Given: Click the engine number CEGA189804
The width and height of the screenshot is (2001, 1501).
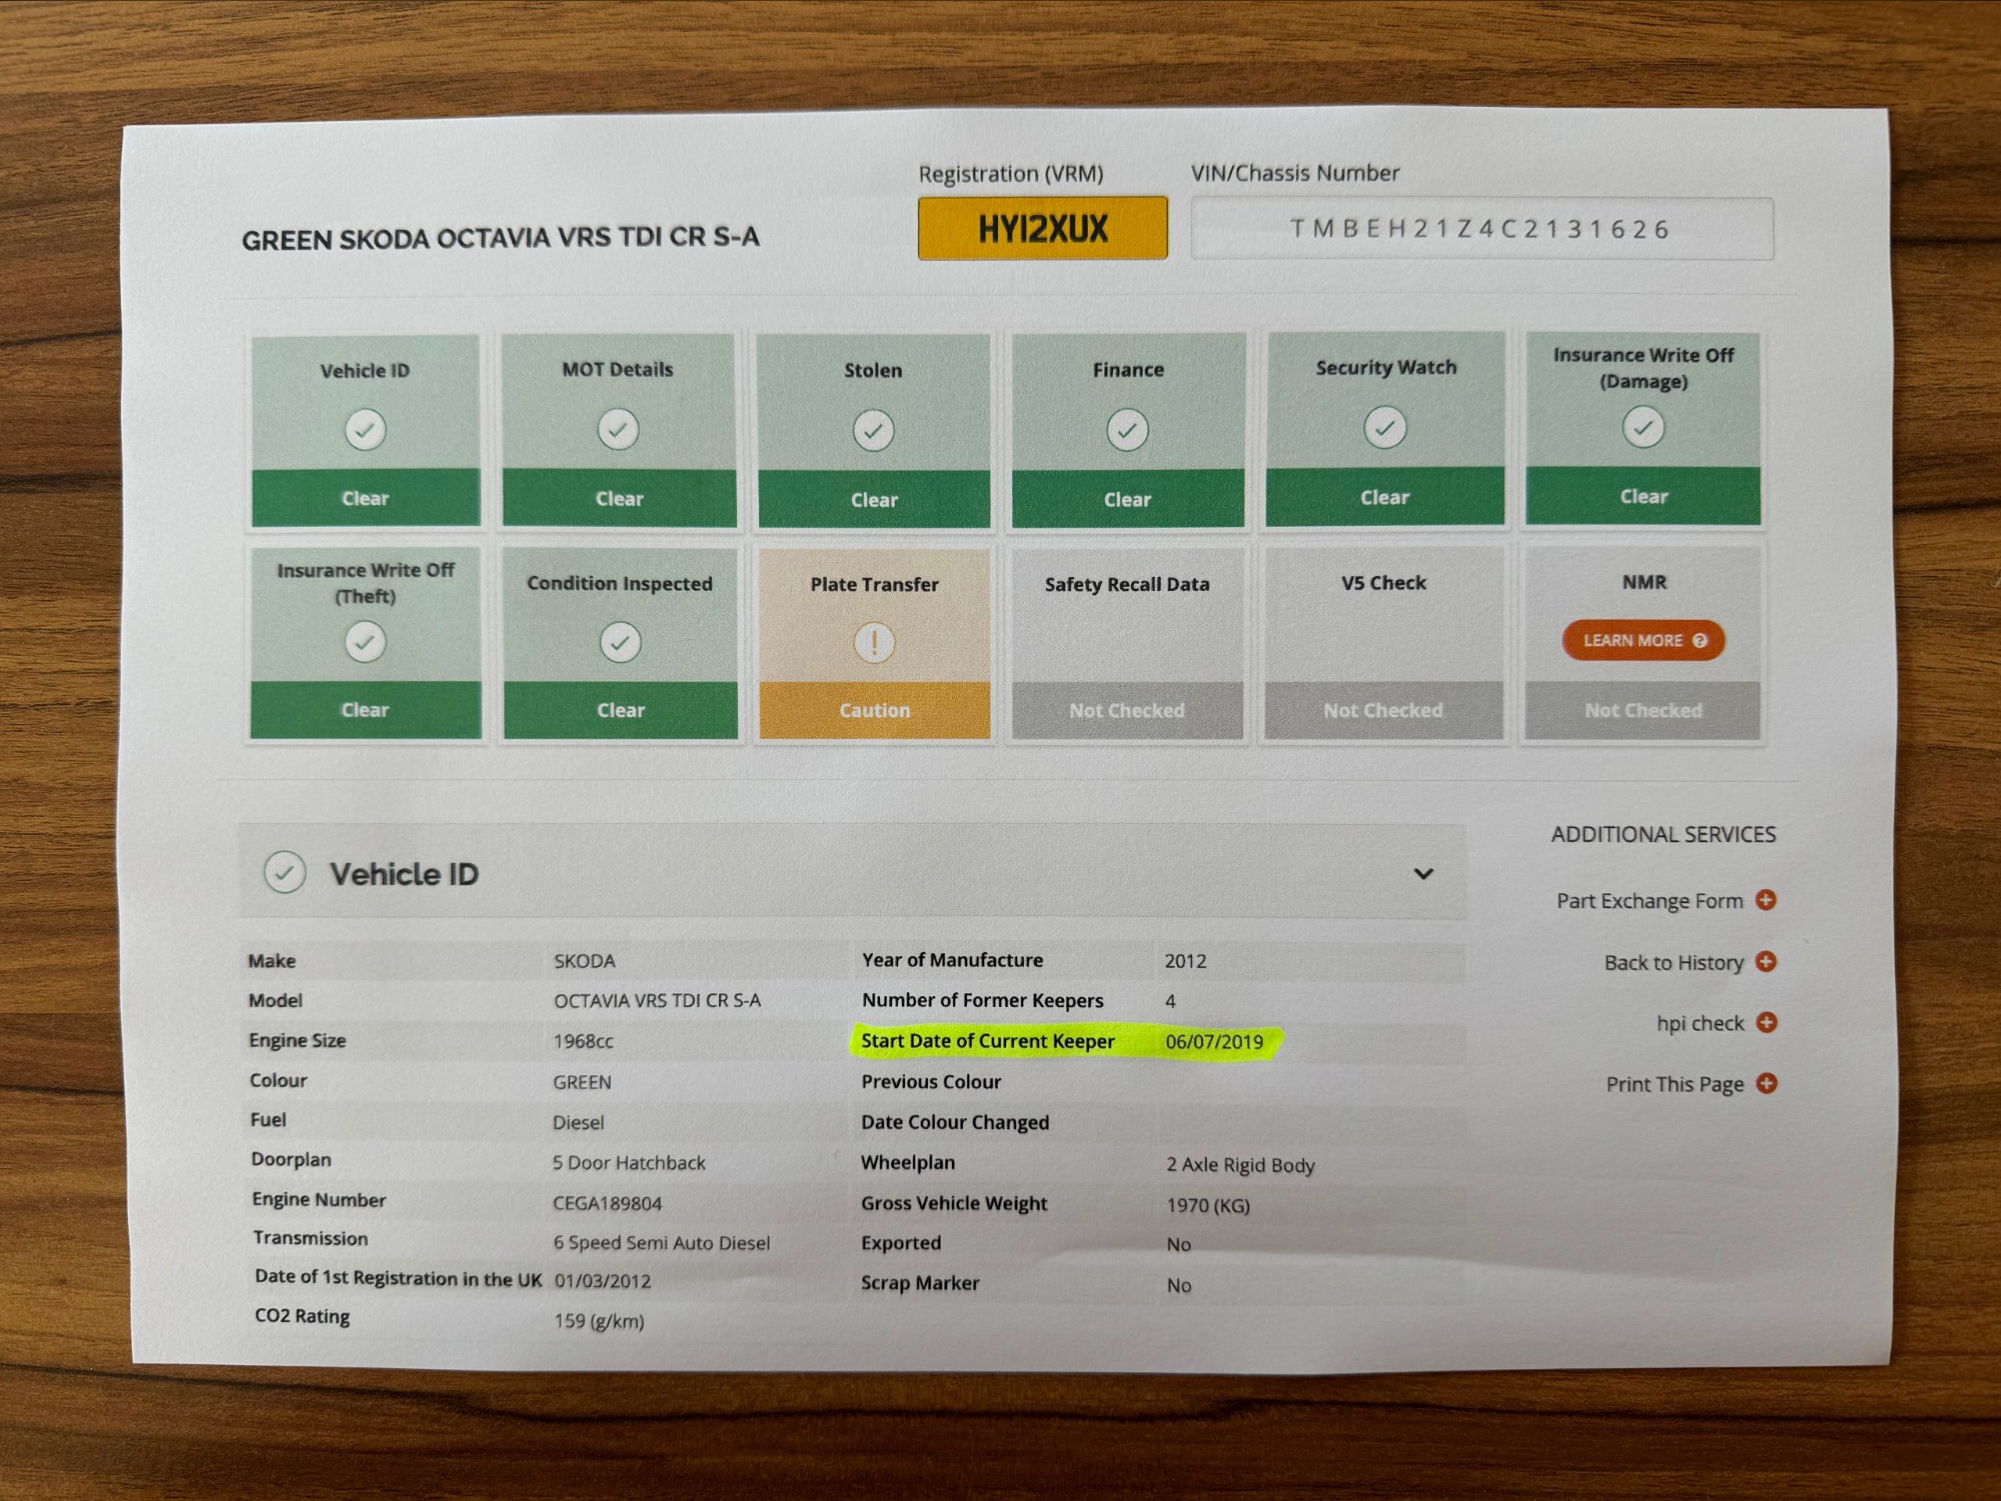Looking at the screenshot, I should 607,1203.
